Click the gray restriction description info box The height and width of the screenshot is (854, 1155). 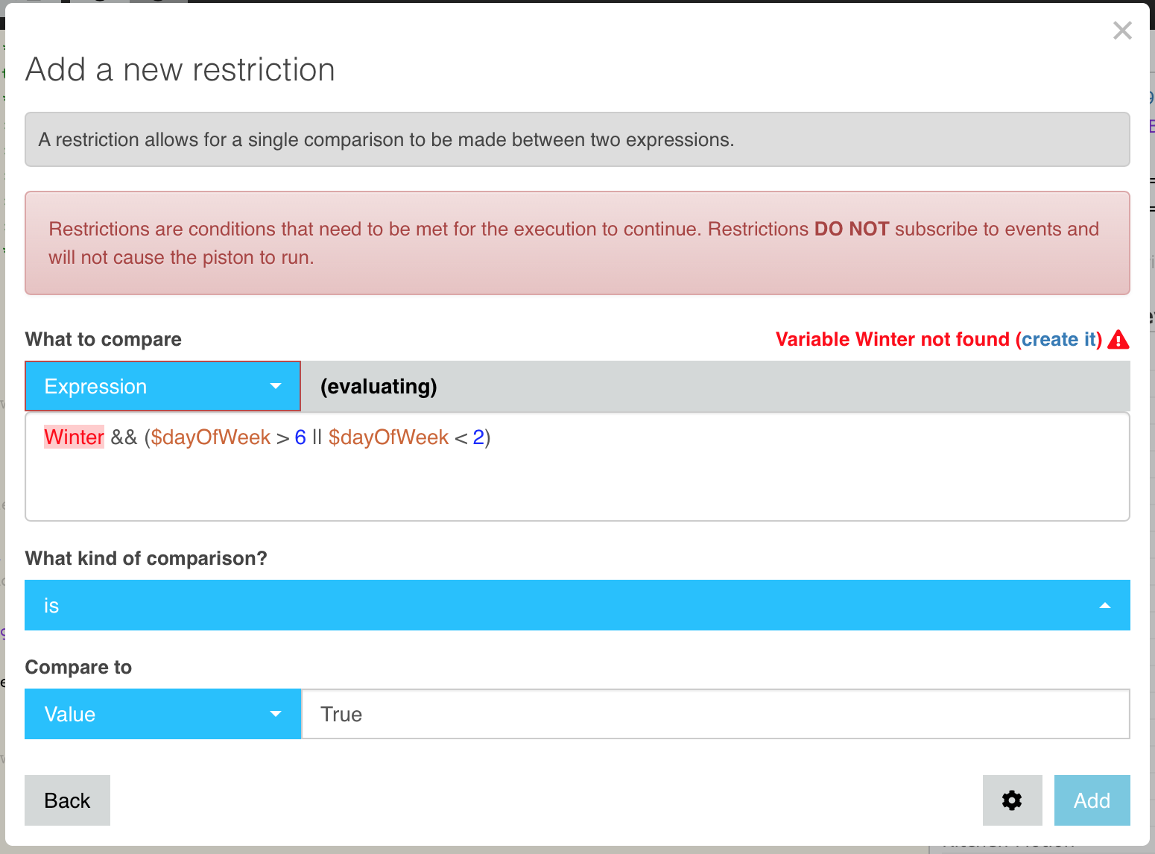click(577, 139)
